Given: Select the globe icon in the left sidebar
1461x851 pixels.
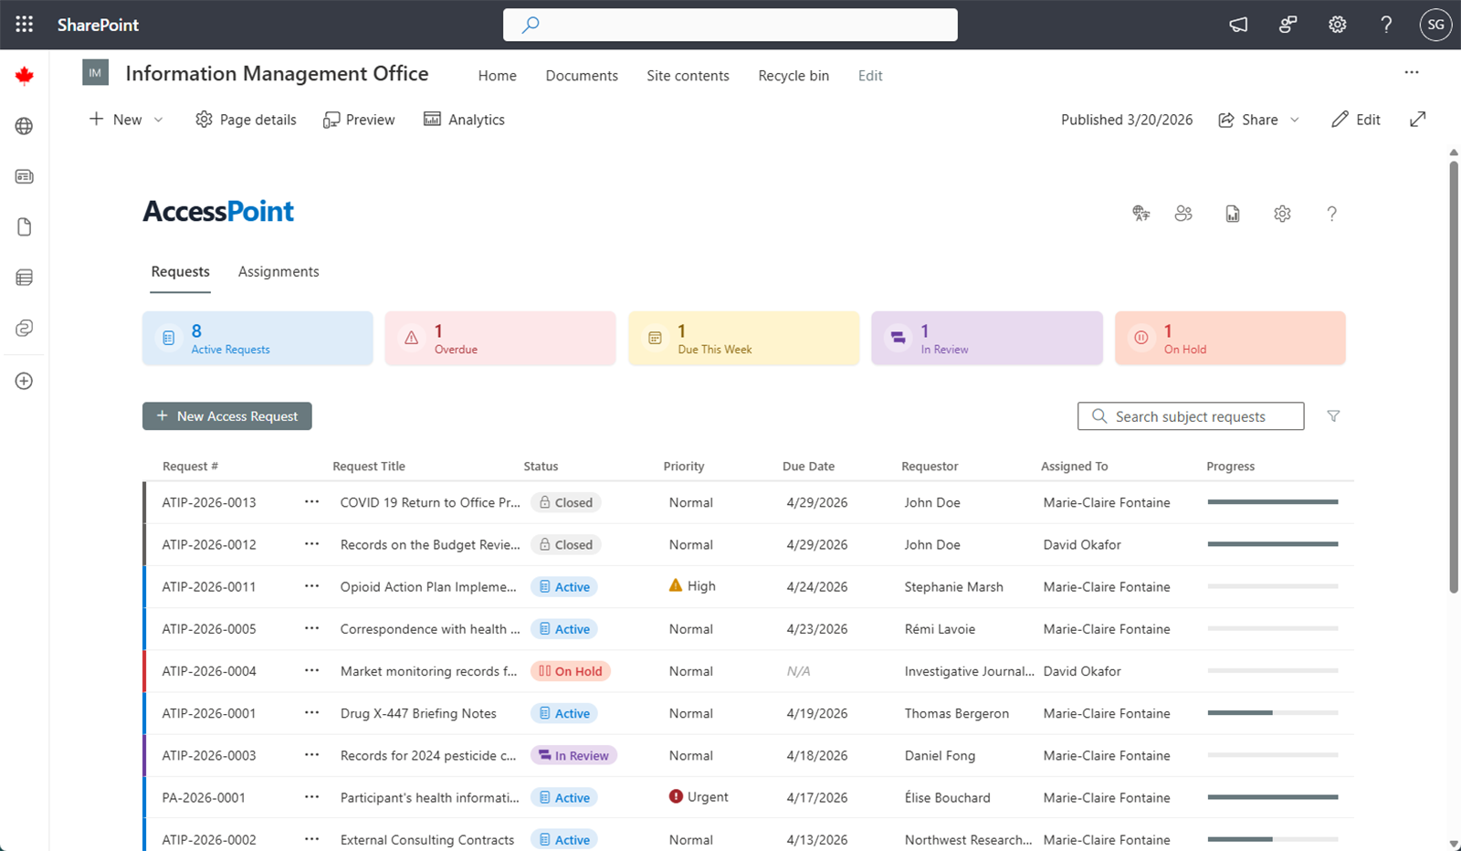Looking at the screenshot, I should (x=24, y=126).
